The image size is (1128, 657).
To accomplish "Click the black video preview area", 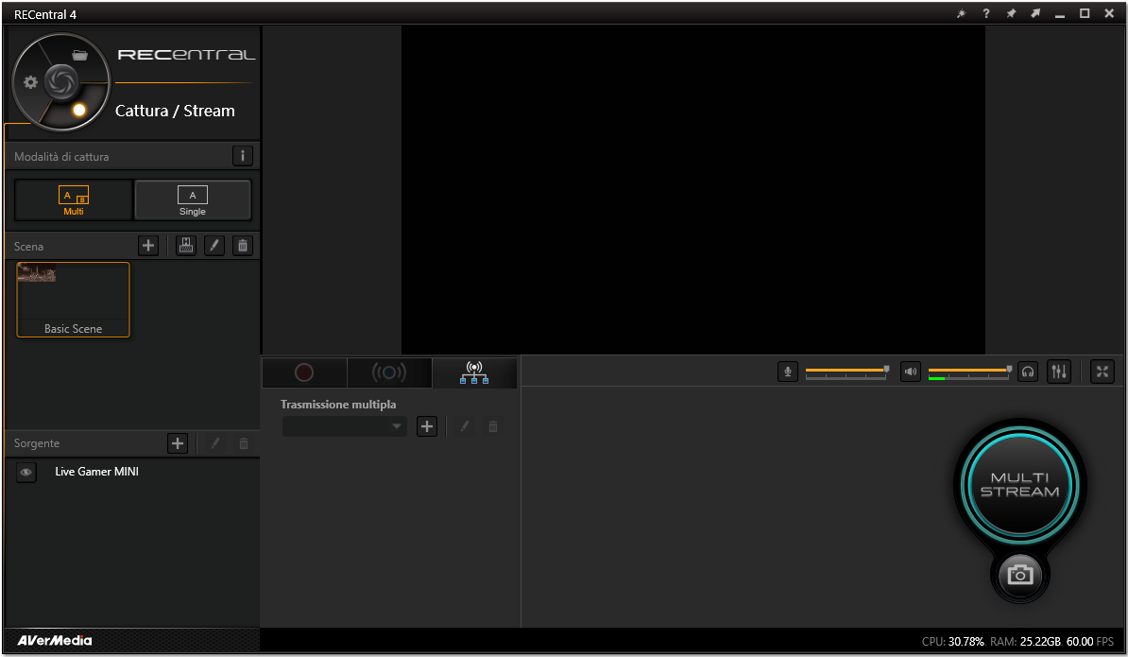I will [692, 190].
